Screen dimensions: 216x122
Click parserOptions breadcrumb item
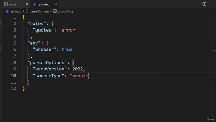coord(39,11)
